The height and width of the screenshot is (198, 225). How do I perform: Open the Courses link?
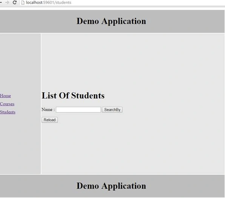tap(7, 104)
